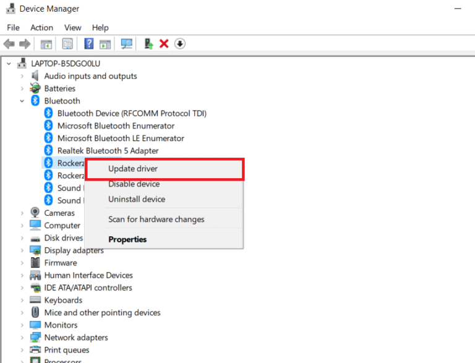Viewport: 475px width, 363px height.
Task: Click the Device Manager title bar icon
Action: click(11, 9)
